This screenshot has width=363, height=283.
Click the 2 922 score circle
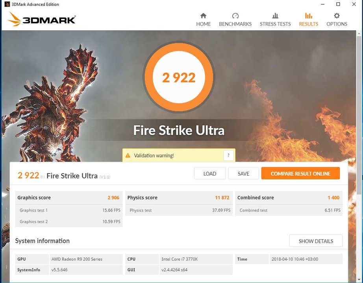click(x=179, y=77)
